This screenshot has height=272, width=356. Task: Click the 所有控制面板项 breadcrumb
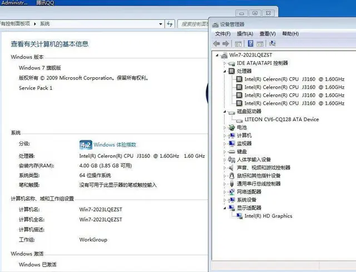15,23
